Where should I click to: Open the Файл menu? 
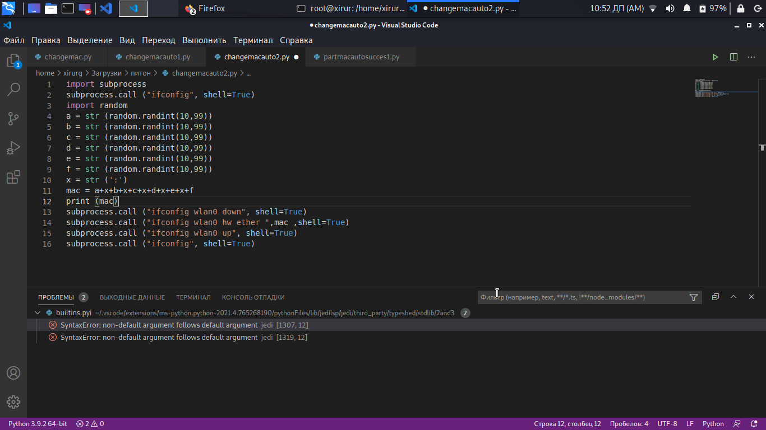pyautogui.click(x=14, y=40)
